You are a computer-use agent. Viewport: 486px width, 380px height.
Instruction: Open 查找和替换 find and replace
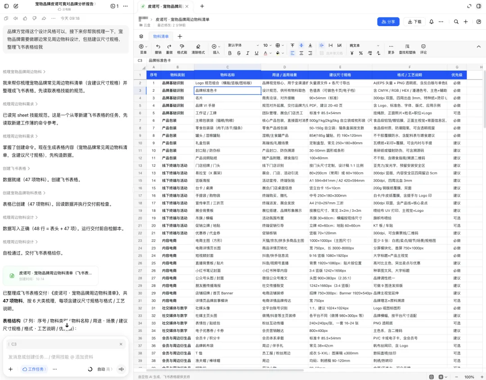(407, 49)
